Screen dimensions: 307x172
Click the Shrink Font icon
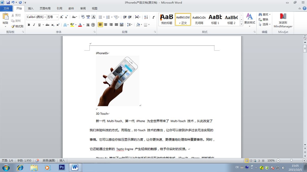click(x=66, y=17)
